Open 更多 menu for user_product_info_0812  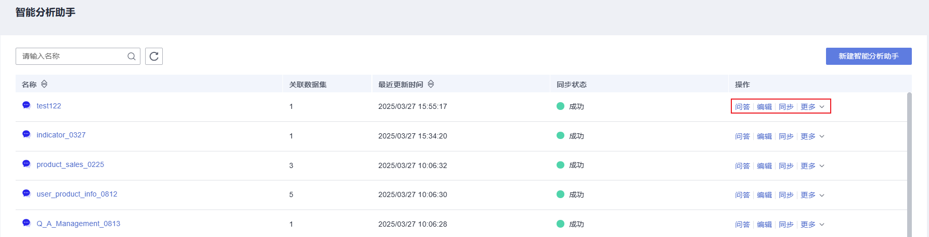(812, 195)
